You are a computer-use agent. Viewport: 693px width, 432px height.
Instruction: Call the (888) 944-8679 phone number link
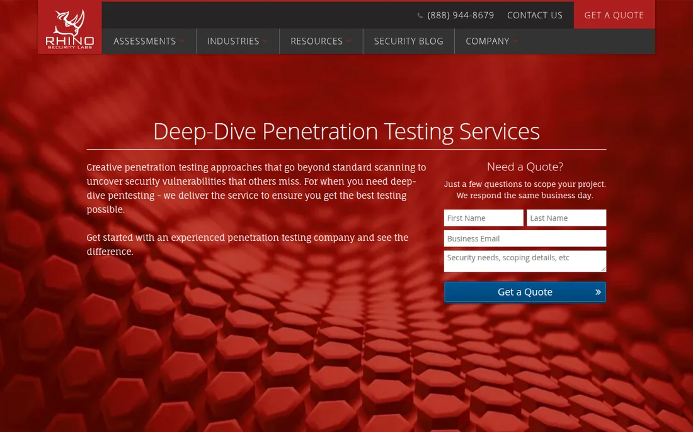click(461, 15)
